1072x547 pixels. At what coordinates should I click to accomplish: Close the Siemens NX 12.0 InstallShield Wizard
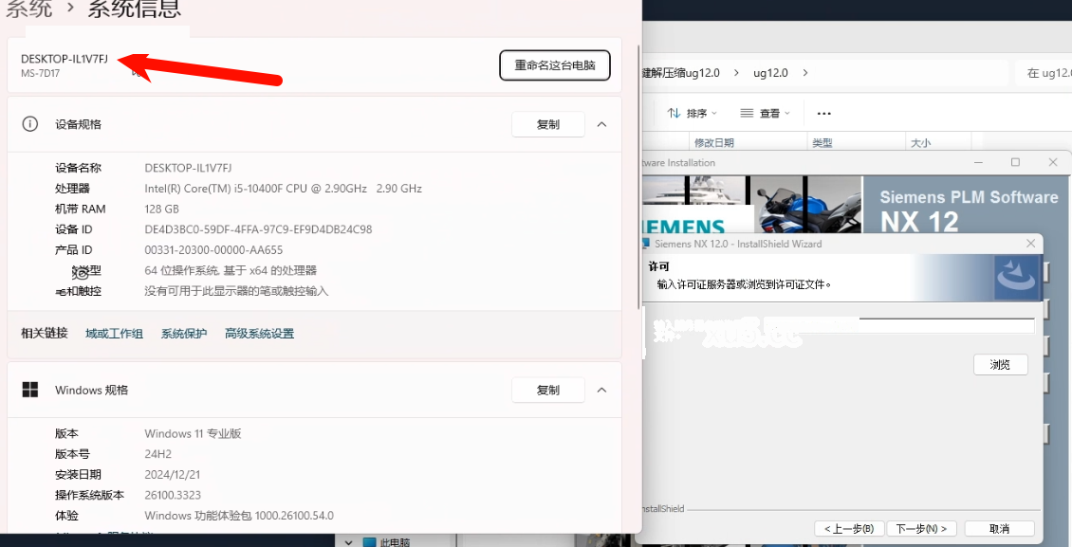coord(1030,244)
